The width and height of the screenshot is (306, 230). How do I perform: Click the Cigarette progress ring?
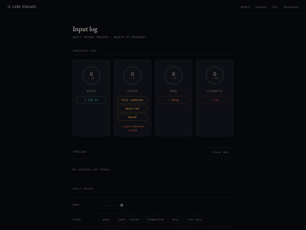tap(214, 76)
